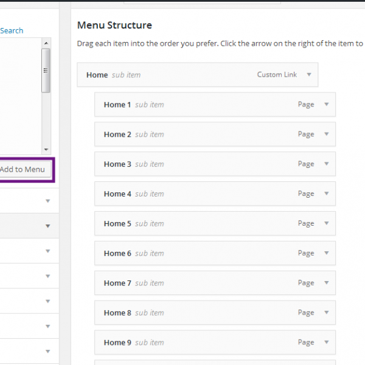Expand the Home 3 menu item arrow
365x365 pixels.
(x=326, y=164)
